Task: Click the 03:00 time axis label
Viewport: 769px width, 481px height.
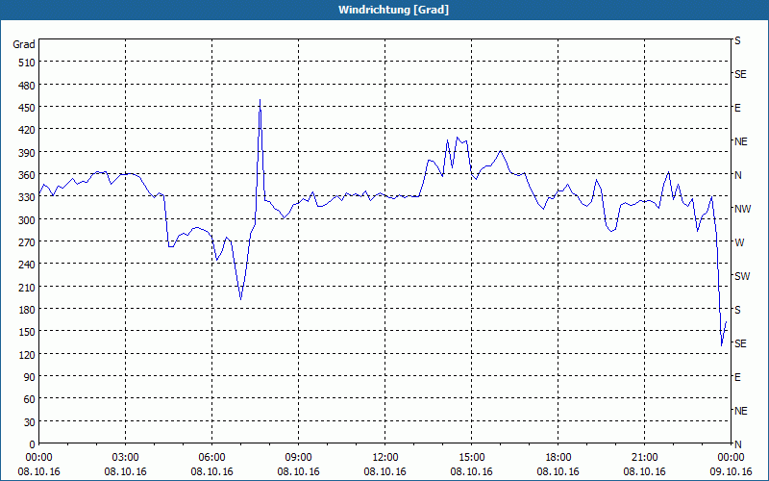Action: pyautogui.click(x=126, y=458)
